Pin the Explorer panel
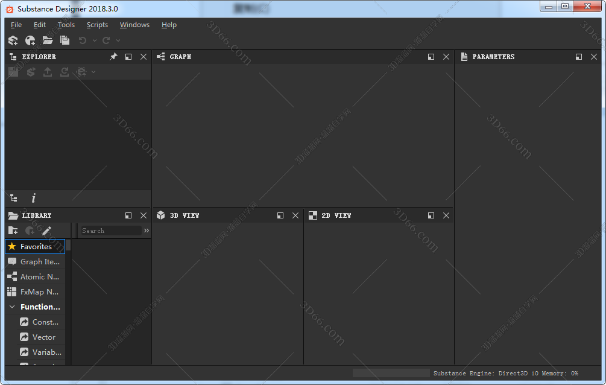 [113, 57]
